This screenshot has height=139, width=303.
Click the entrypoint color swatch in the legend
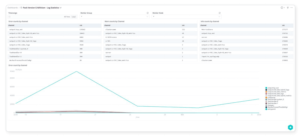pos(266,109)
